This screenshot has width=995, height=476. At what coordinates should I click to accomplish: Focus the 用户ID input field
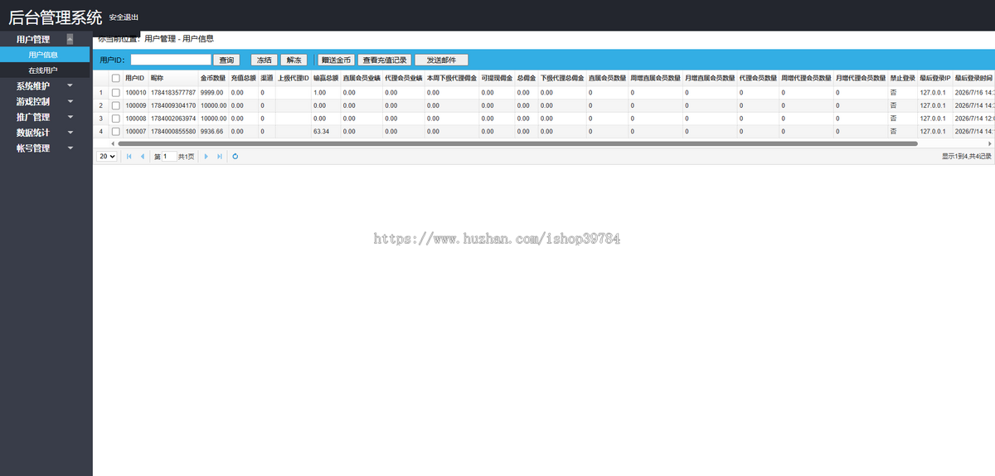coord(171,60)
